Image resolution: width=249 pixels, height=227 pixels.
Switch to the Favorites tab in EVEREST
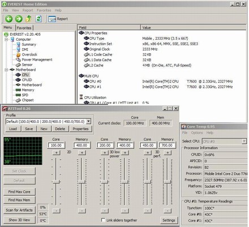24,28
